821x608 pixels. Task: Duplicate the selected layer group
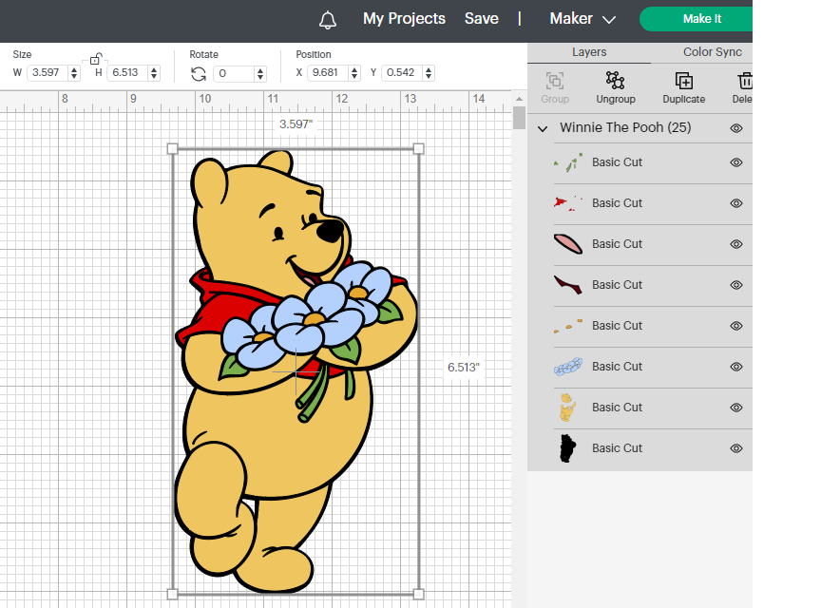(x=683, y=87)
